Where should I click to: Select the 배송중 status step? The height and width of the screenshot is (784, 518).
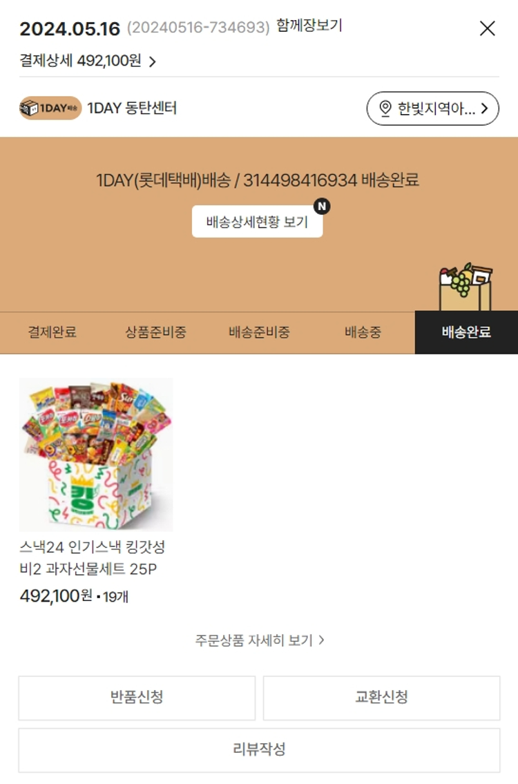click(363, 332)
